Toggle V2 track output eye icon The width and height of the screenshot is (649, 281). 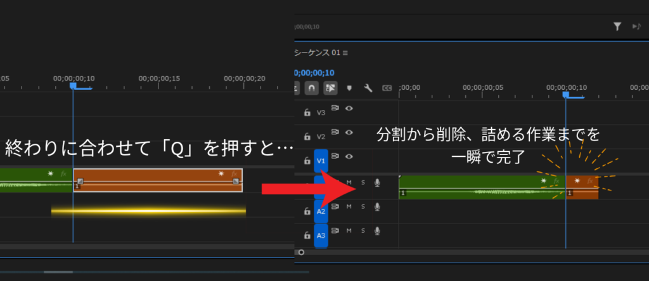(x=349, y=132)
